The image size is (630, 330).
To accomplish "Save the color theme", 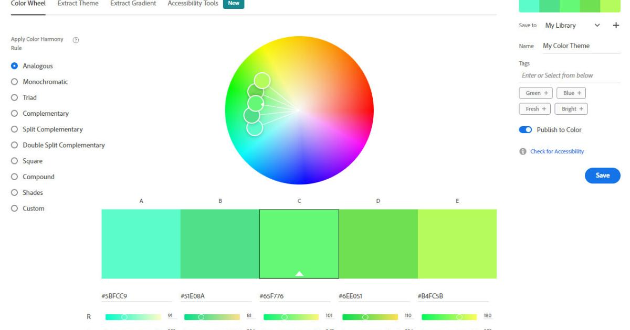I will click(603, 175).
